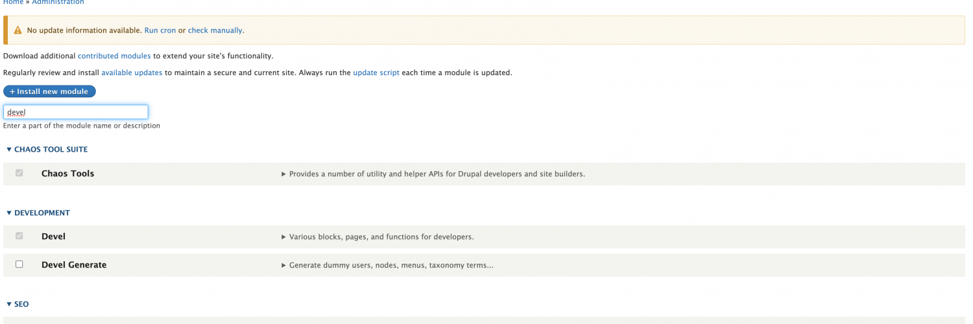Screen dimensions: 973x324
Task: Focus the module filter field containing devel
Action: (x=76, y=112)
